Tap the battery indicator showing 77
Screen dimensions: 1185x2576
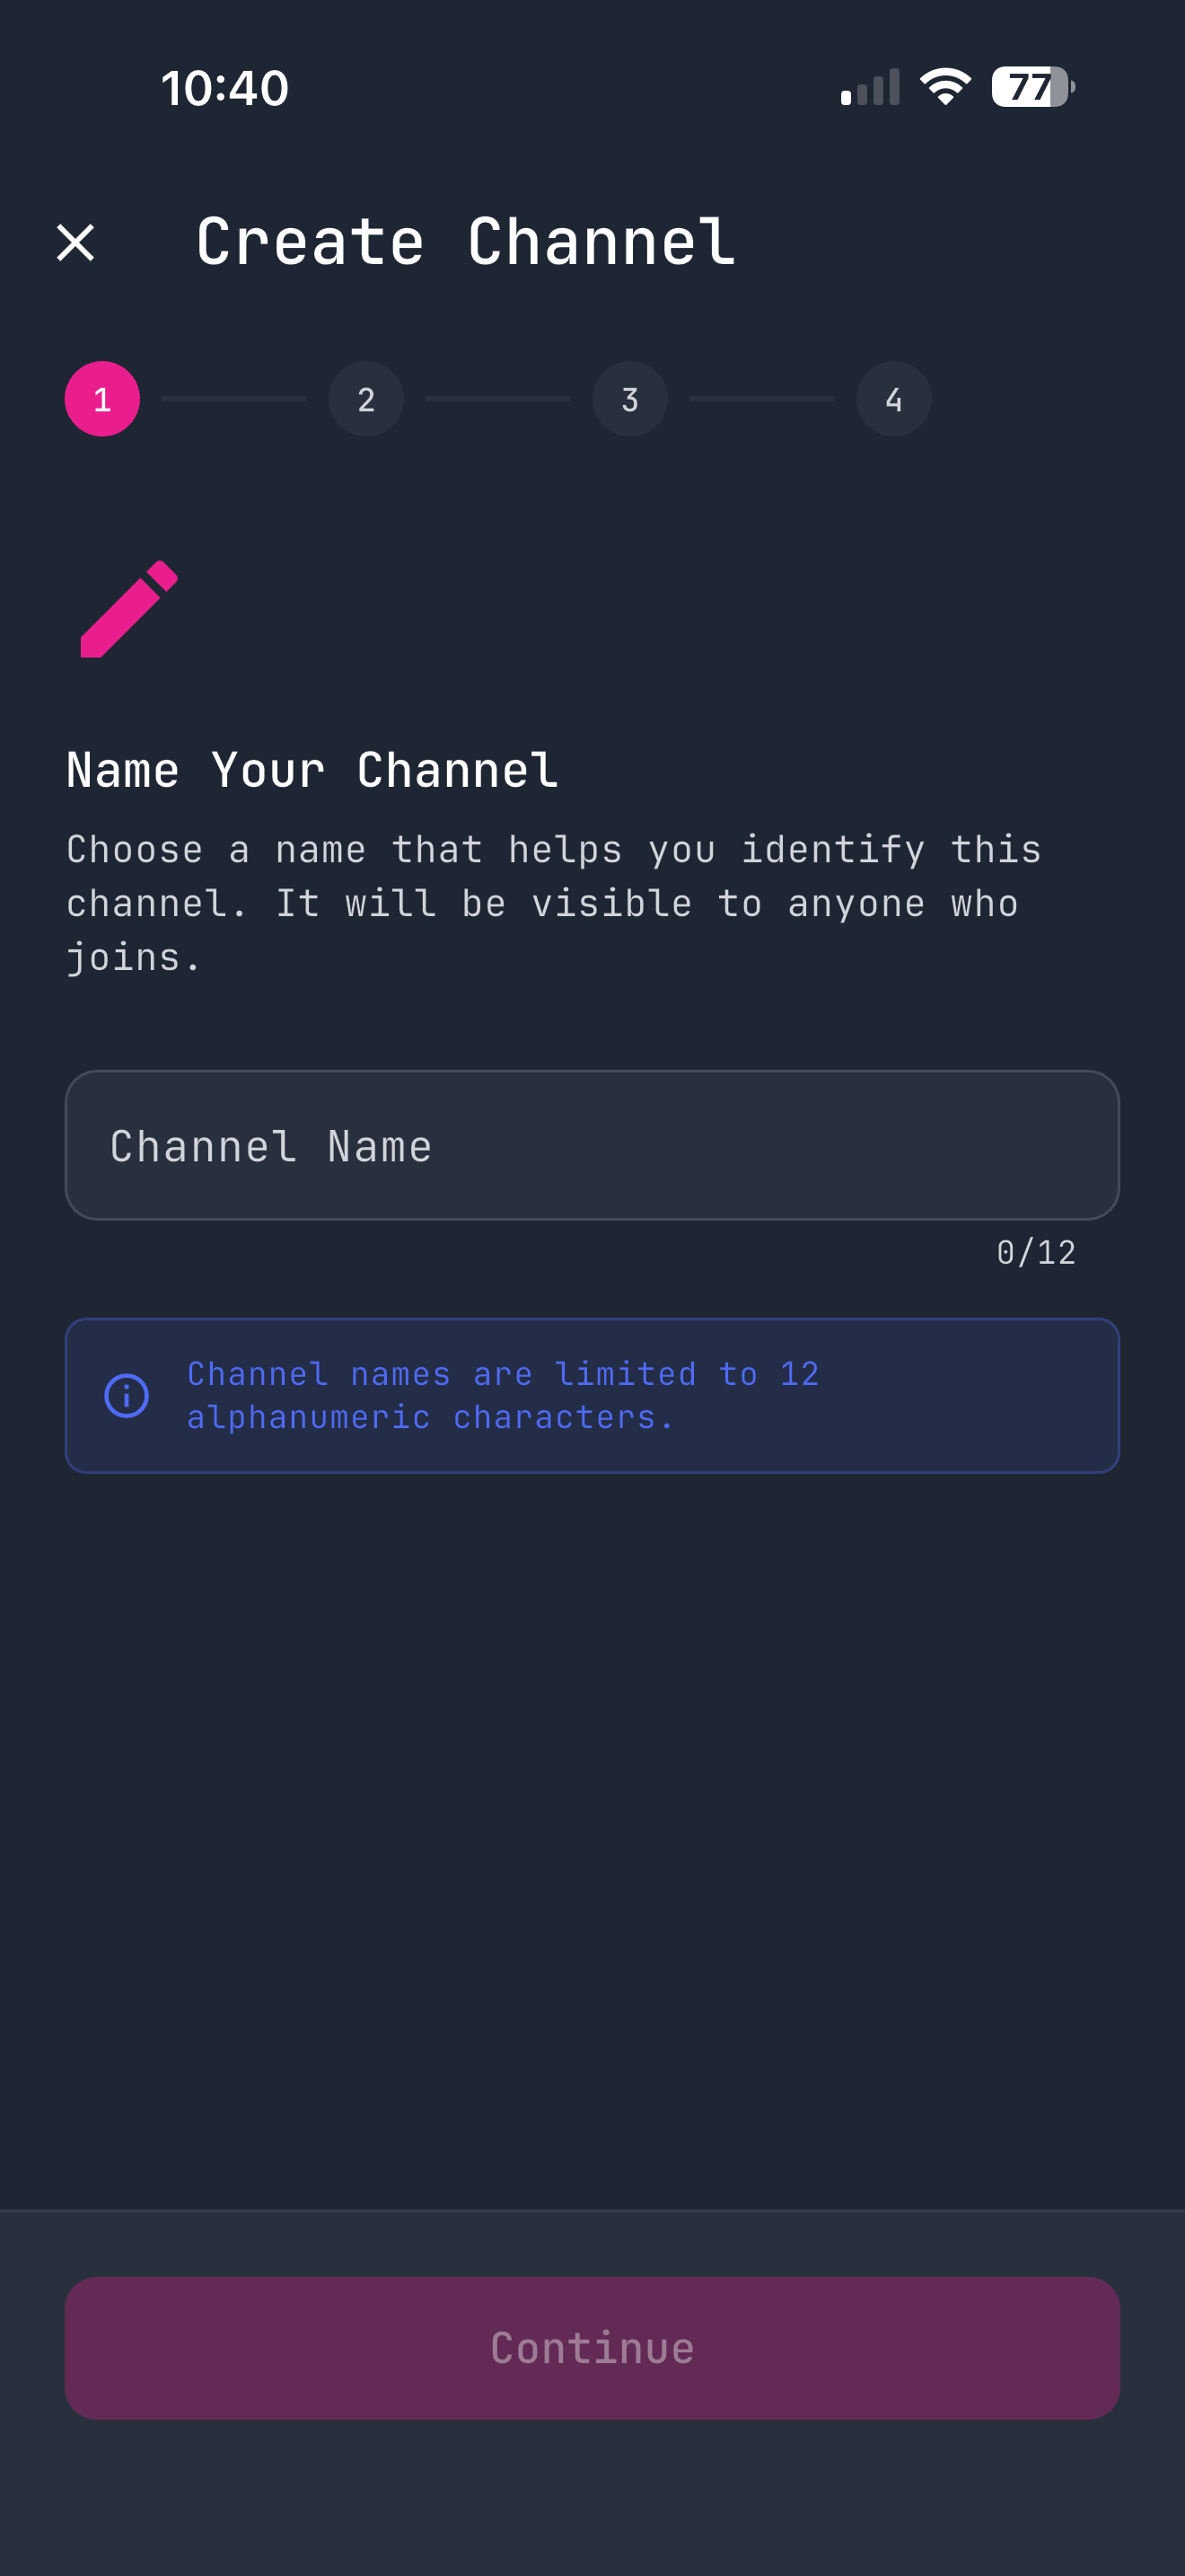click(x=1031, y=87)
